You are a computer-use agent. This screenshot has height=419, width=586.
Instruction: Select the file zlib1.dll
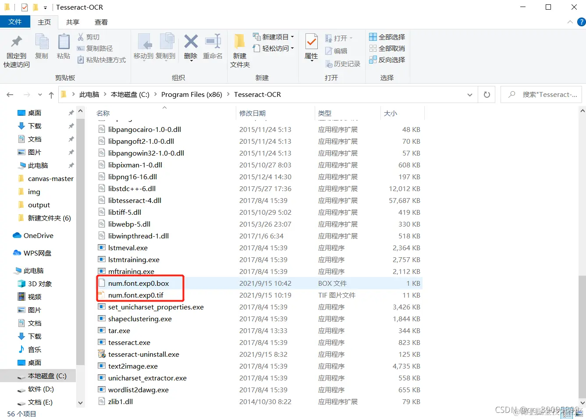[x=121, y=402]
